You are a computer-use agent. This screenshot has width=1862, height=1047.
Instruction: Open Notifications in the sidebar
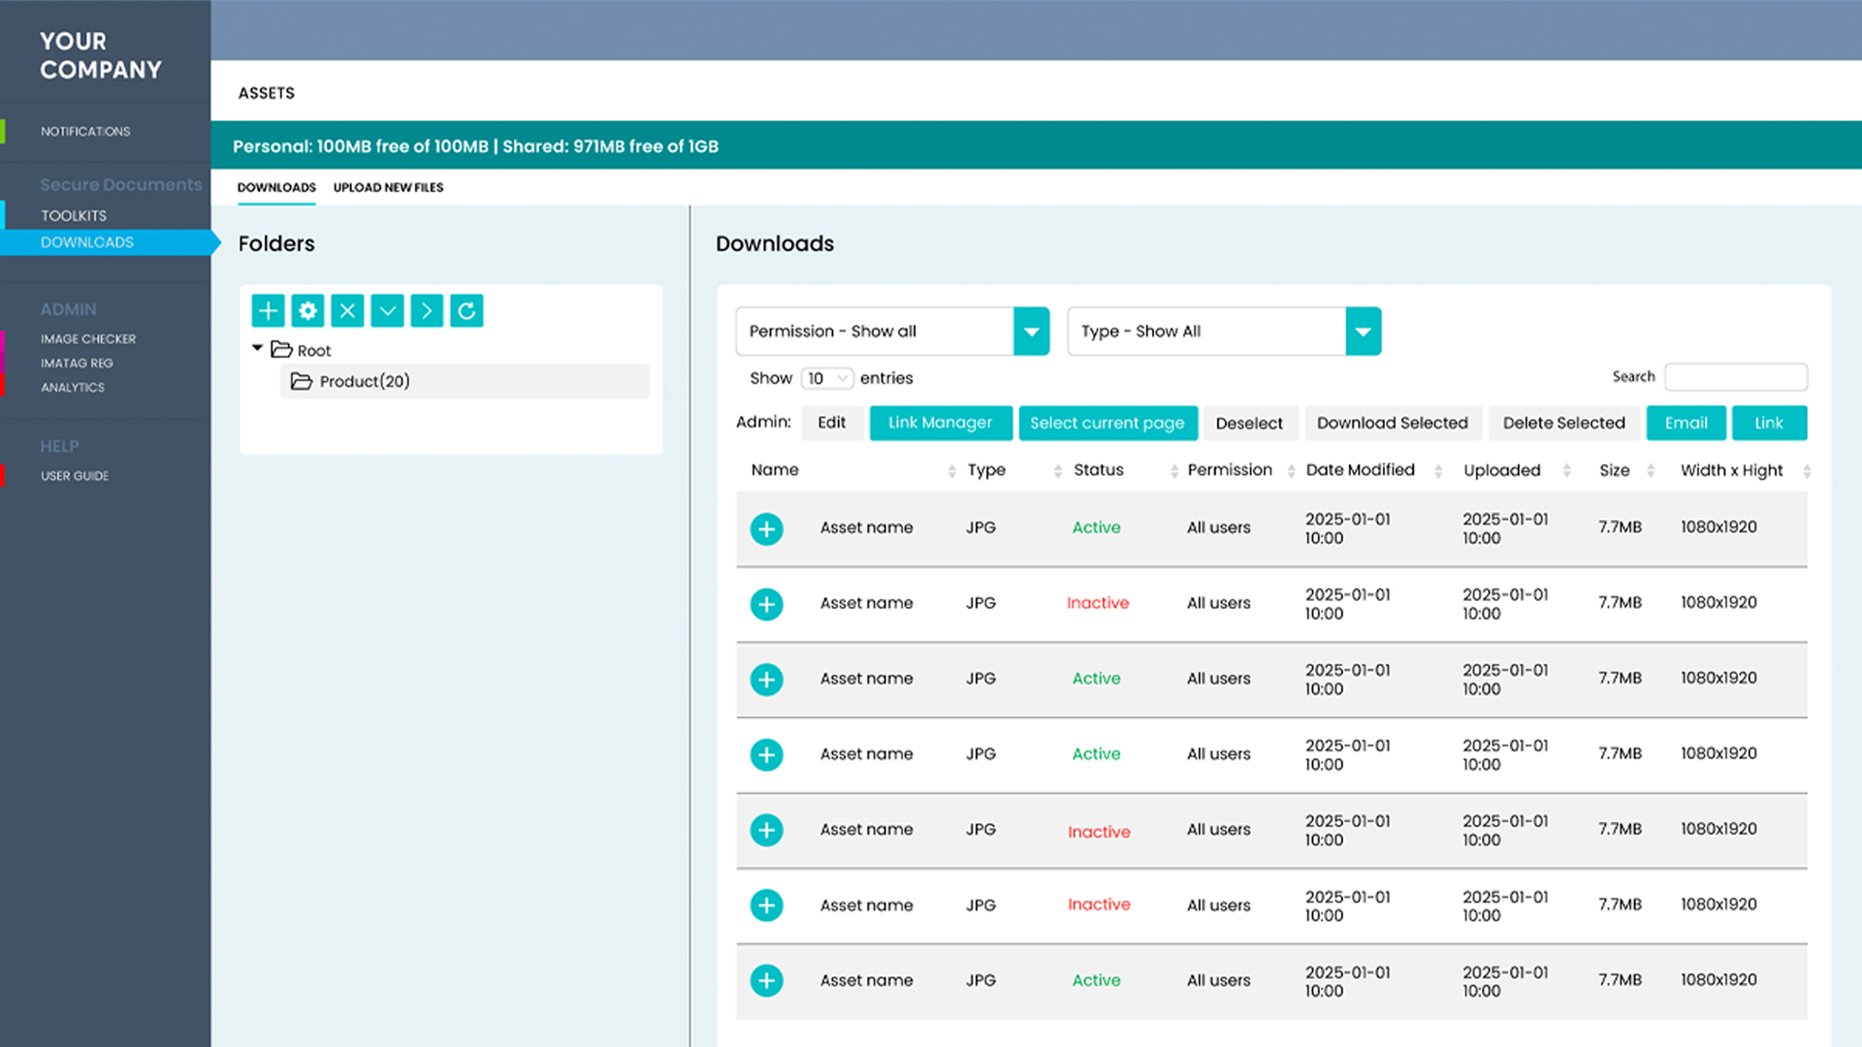pyautogui.click(x=85, y=131)
